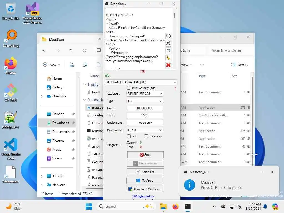Screen dimensions: 284x213
Task: Open Home in navigation pane
Action: 57,78
